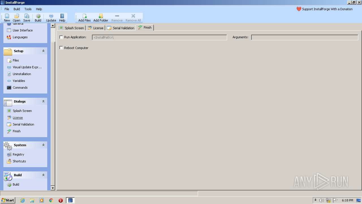Click the sidebar scrollbar up arrow
362x204 pixels.
53,25
